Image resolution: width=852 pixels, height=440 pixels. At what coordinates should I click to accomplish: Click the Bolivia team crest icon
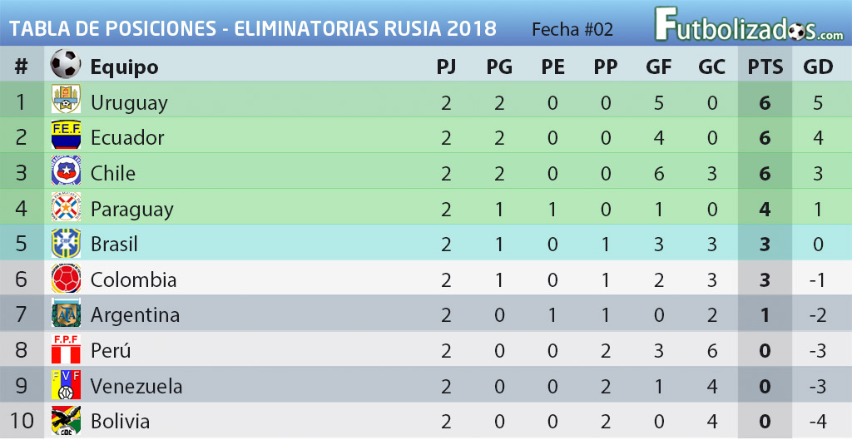tap(66, 420)
